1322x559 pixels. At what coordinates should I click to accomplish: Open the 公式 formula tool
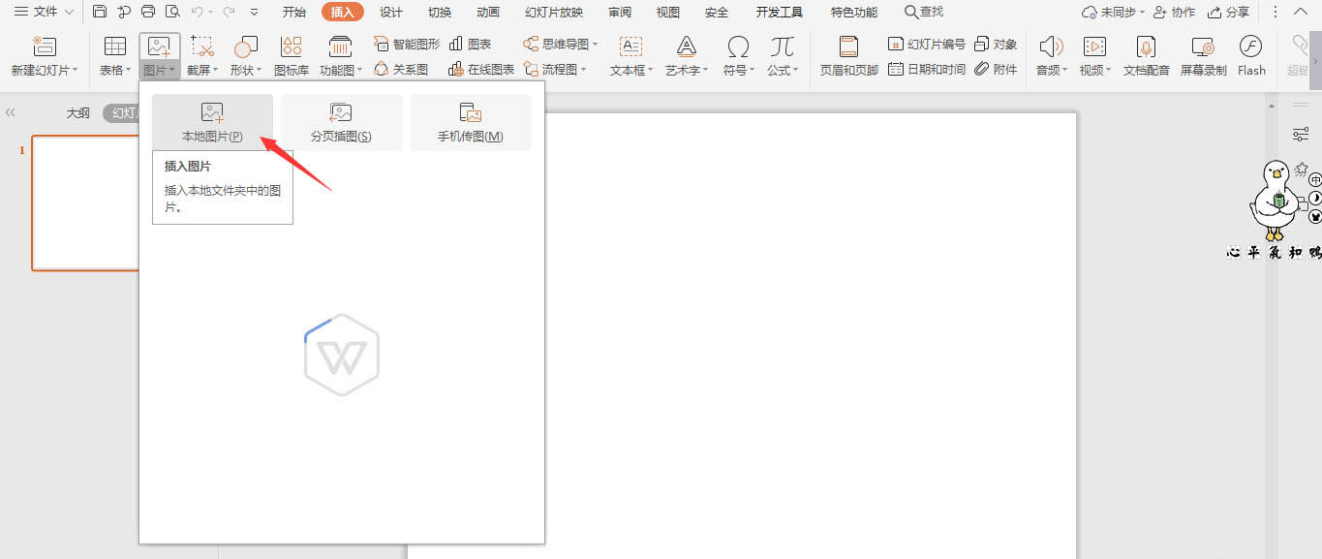click(x=783, y=55)
